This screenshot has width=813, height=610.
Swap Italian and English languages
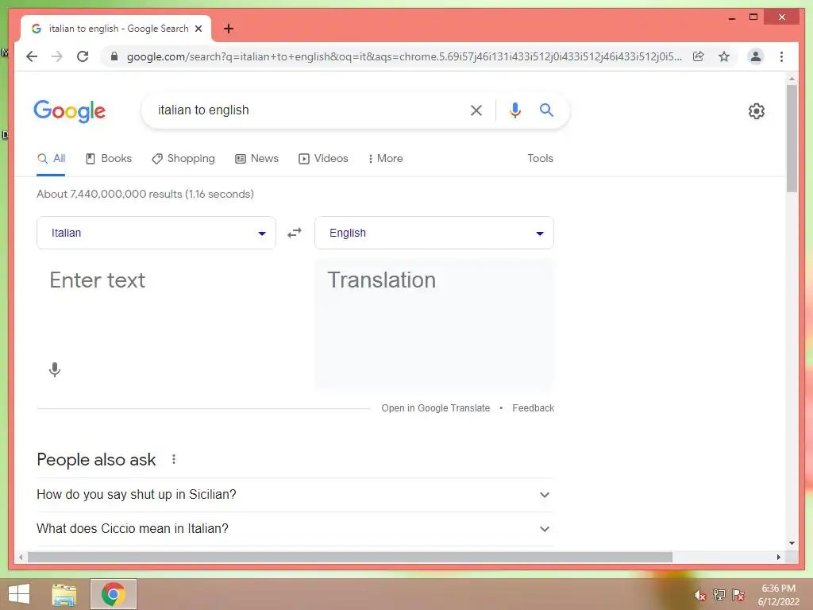tap(295, 233)
